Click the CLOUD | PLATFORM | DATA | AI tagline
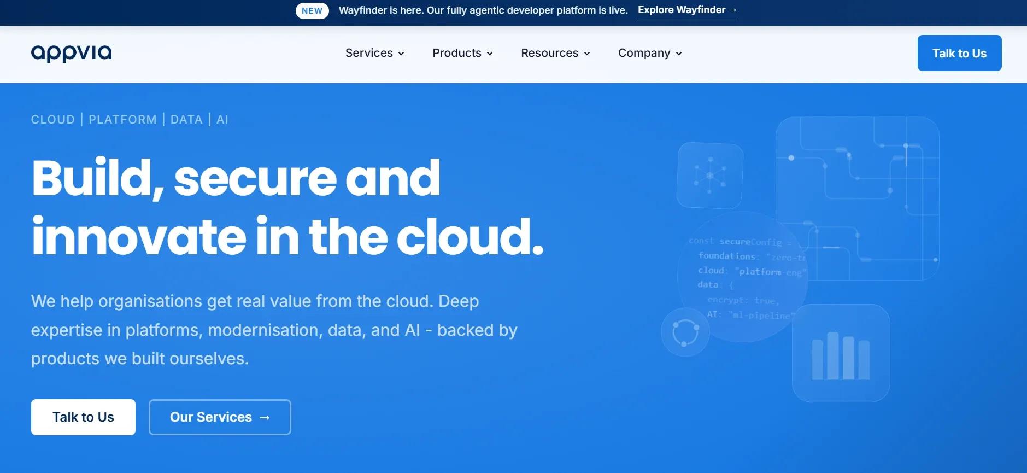This screenshot has width=1027, height=473. [x=130, y=120]
